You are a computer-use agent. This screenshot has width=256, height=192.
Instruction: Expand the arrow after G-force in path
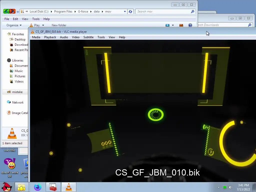(91, 11)
